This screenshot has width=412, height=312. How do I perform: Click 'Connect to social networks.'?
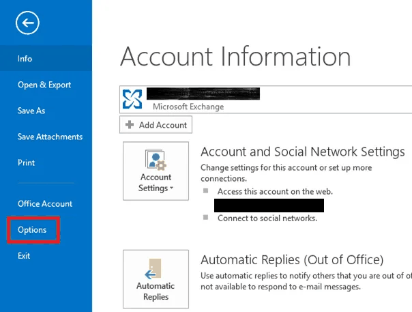click(x=267, y=218)
